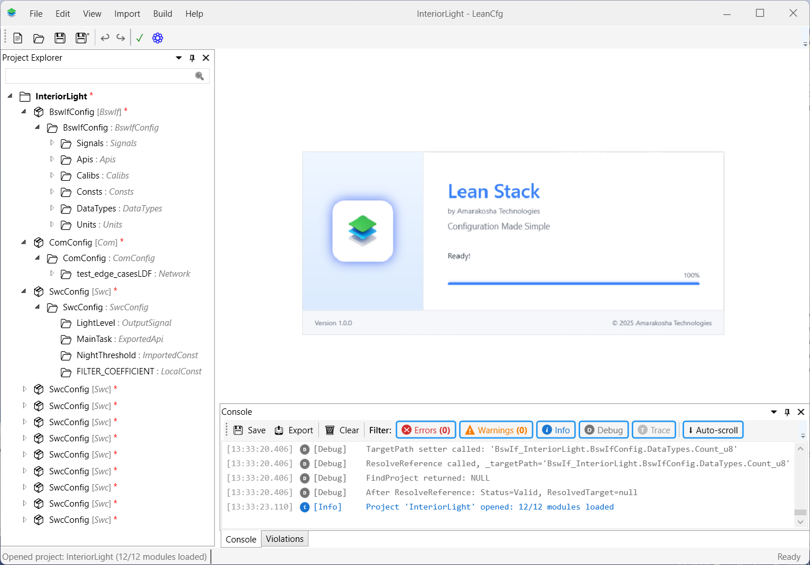Image resolution: width=810 pixels, height=565 pixels.
Task: Switch to the Violations tab
Action: (x=284, y=539)
